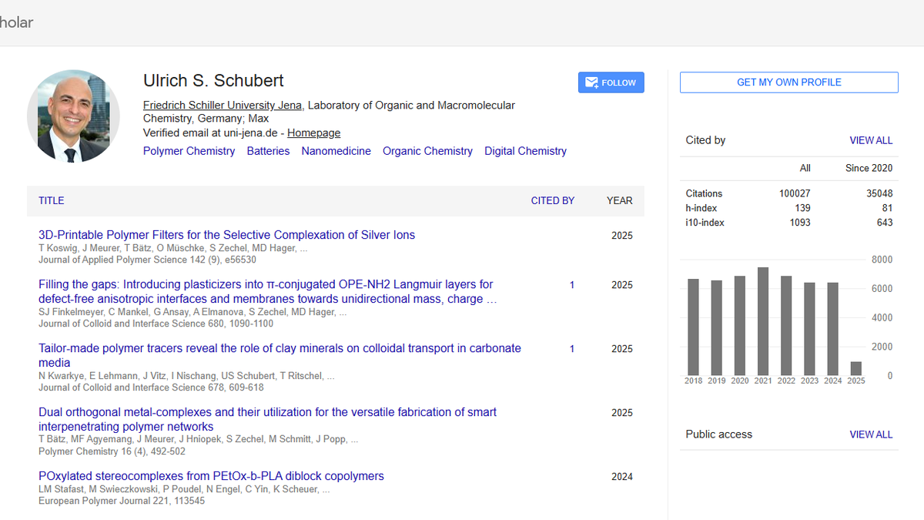Screen dimensions: 924x520
Task: Open the Nanomedicine interest page
Action: click(x=336, y=151)
